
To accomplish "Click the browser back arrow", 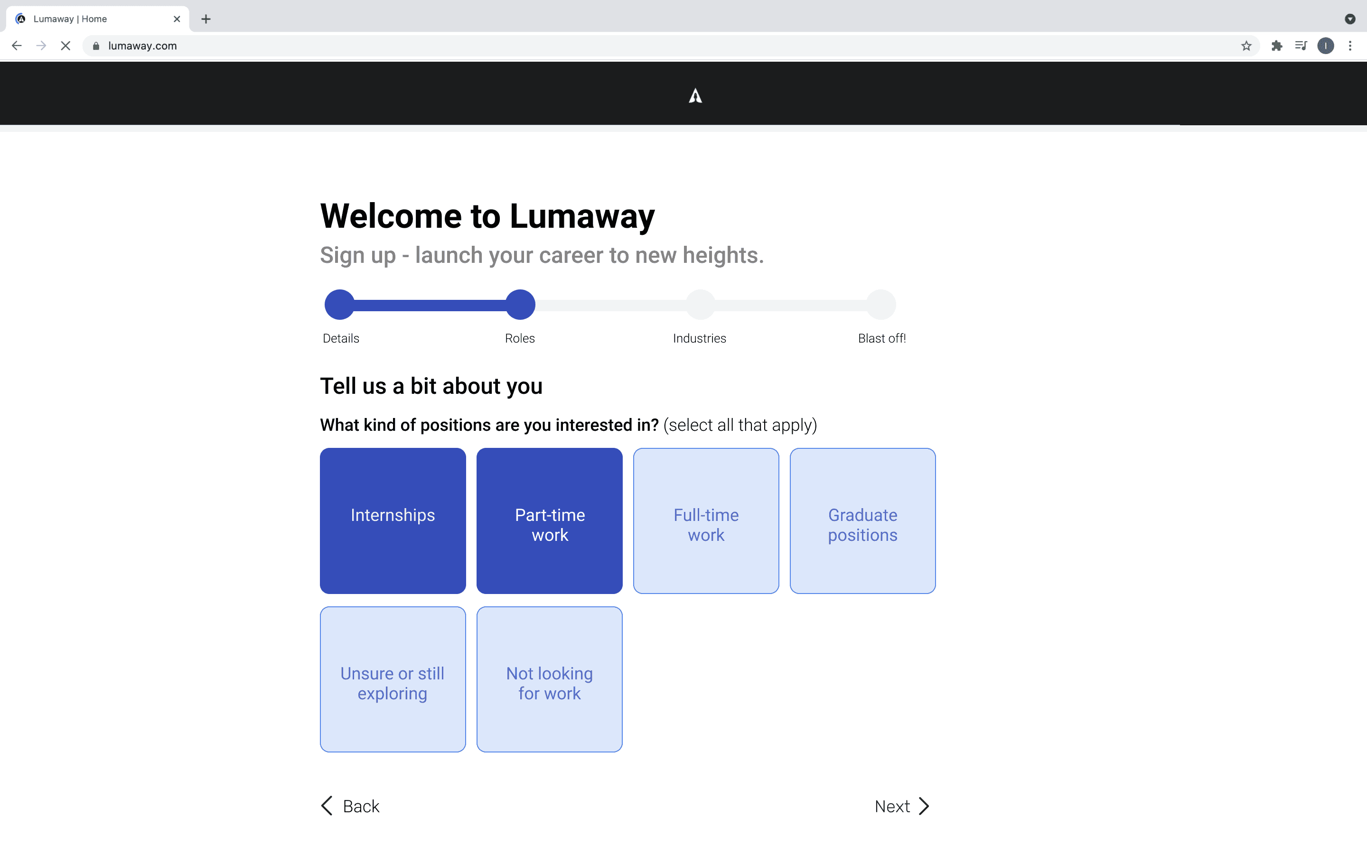I will (17, 46).
